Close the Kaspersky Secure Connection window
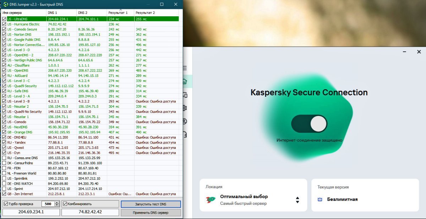The width and height of the screenshot is (426, 219). pyautogui.click(x=419, y=52)
